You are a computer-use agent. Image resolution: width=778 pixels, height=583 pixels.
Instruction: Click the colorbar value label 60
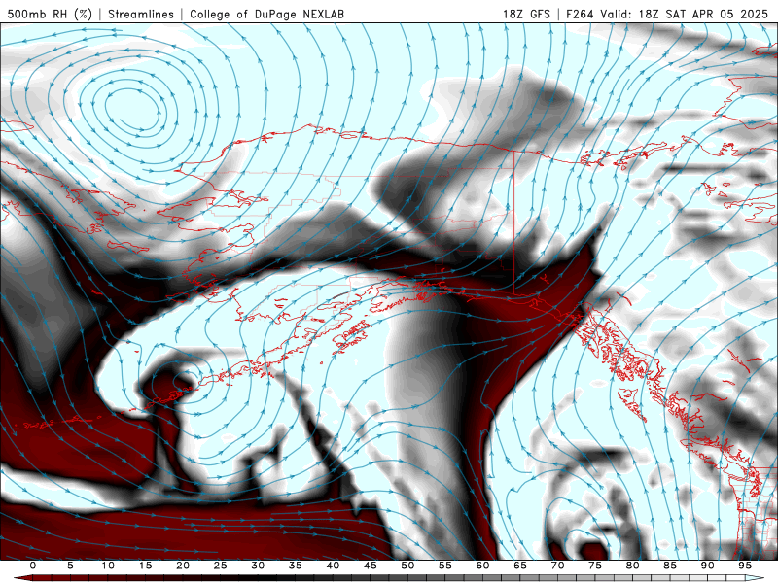coord(482,566)
